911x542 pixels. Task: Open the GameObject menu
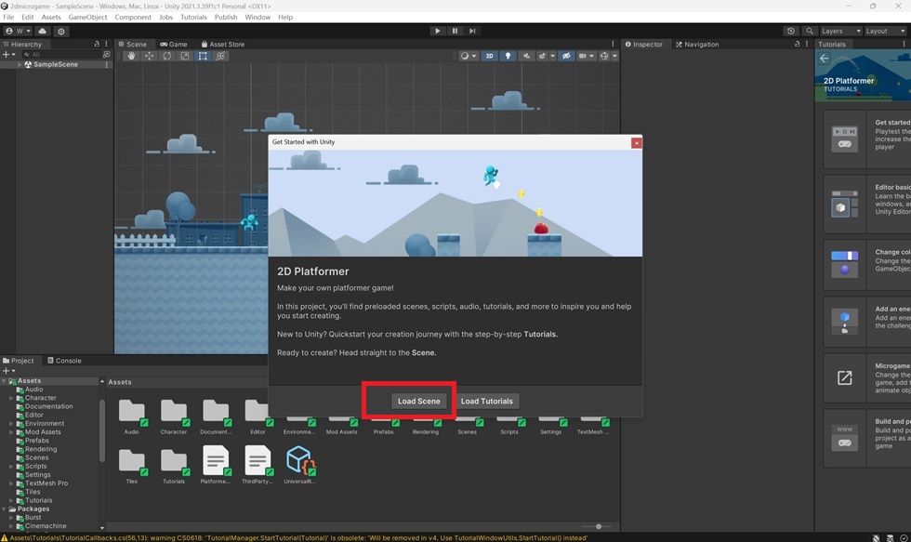pyautogui.click(x=87, y=17)
